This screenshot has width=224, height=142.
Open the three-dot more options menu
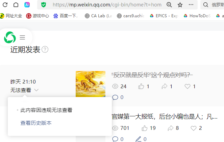click(x=191, y=5)
